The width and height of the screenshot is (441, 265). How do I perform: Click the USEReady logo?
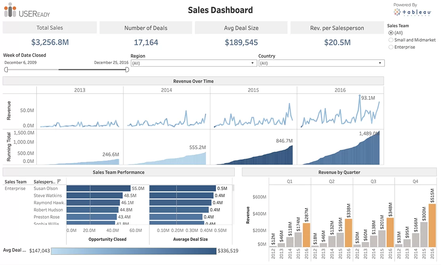point(27,10)
